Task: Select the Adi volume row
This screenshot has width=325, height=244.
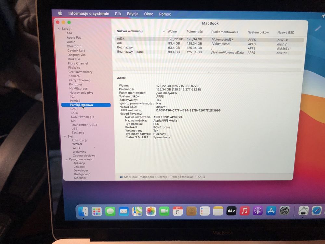Action: [x=209, y=44]
